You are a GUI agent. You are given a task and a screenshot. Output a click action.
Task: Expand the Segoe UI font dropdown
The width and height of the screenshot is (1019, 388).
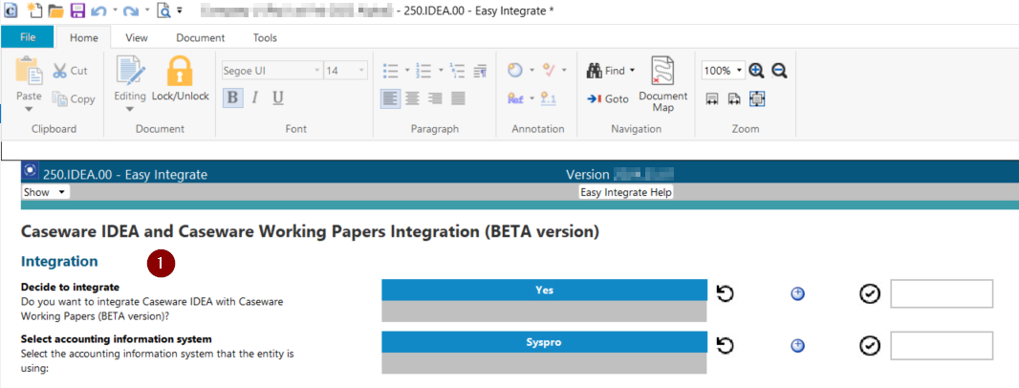tap(317, 71)
